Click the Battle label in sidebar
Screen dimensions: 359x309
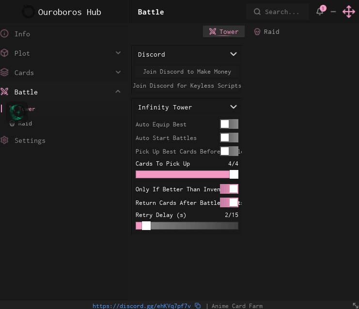(x=26, y=92)
